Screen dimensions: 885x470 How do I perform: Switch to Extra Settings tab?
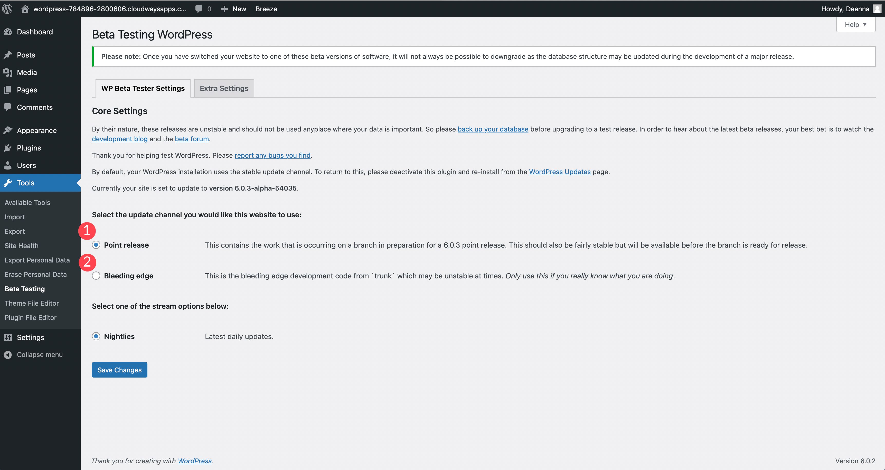(224, 88)
